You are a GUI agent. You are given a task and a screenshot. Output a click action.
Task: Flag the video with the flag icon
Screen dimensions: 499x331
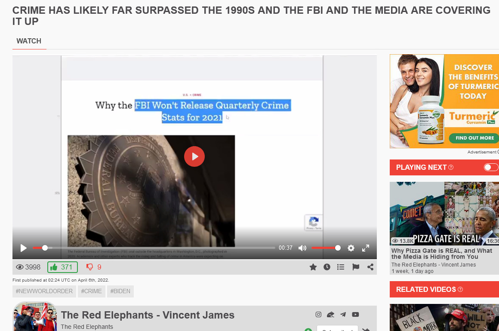pyautogui.click(x=356, y=267)
